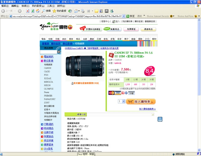Open the 說明(H) Help menu
Viewport: 201px width, 156px height.
click(x=61, y=6)
